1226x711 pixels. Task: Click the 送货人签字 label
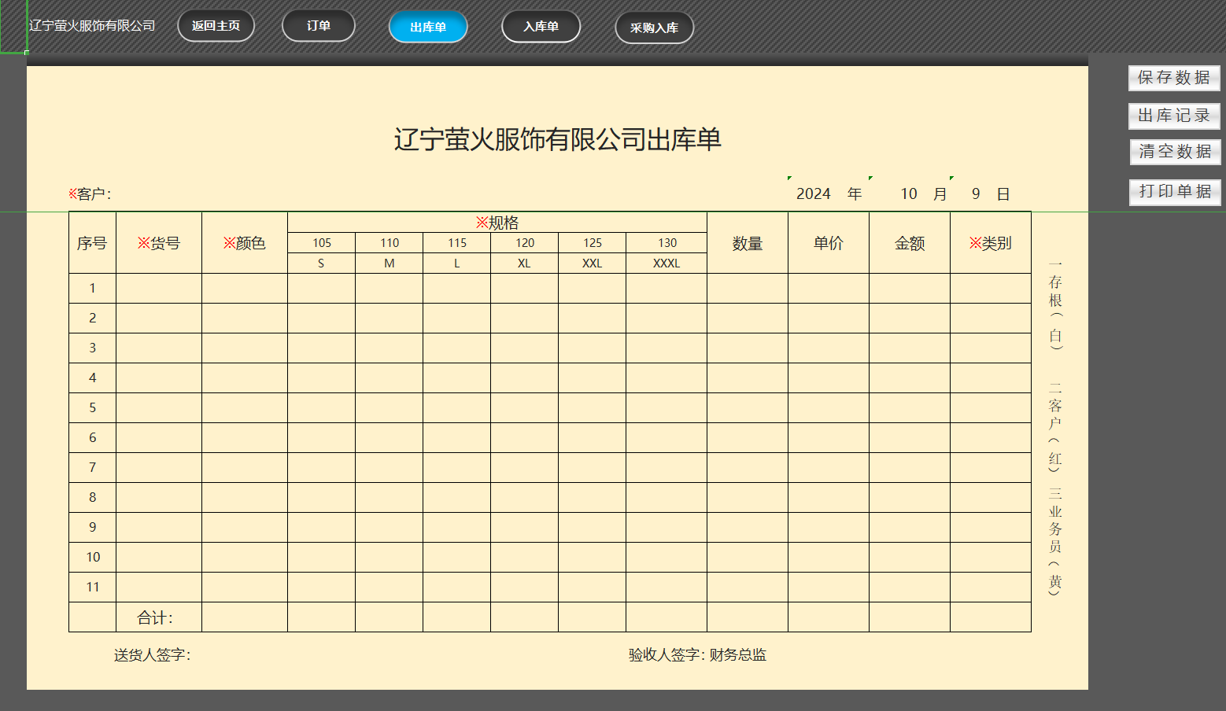click(x=153, y=655)
